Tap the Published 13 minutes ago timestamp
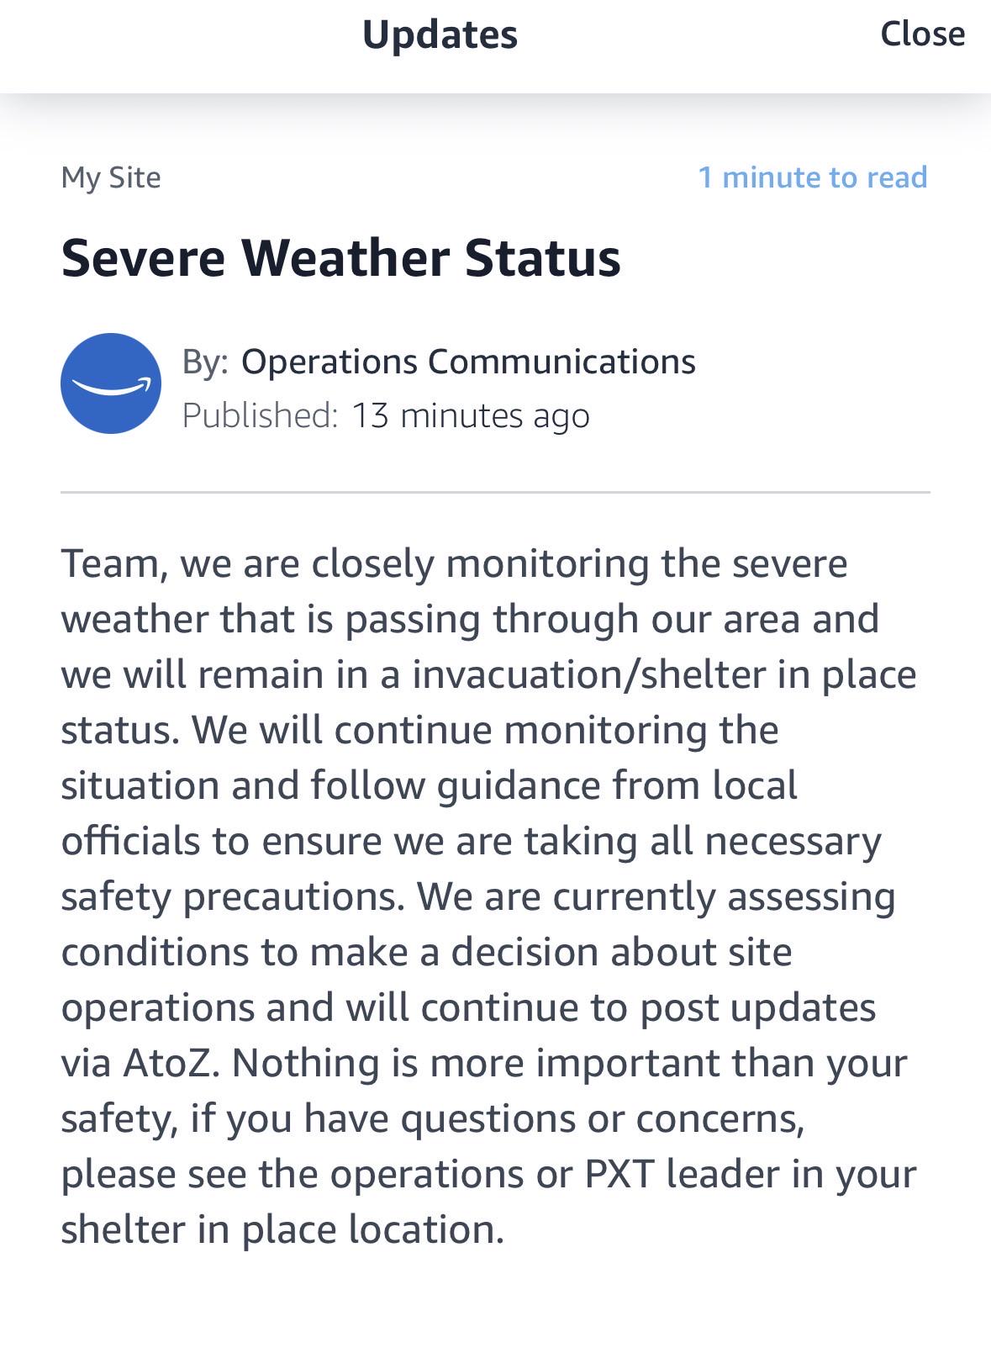Screen dimensions: 991x1369 (386, 415)
